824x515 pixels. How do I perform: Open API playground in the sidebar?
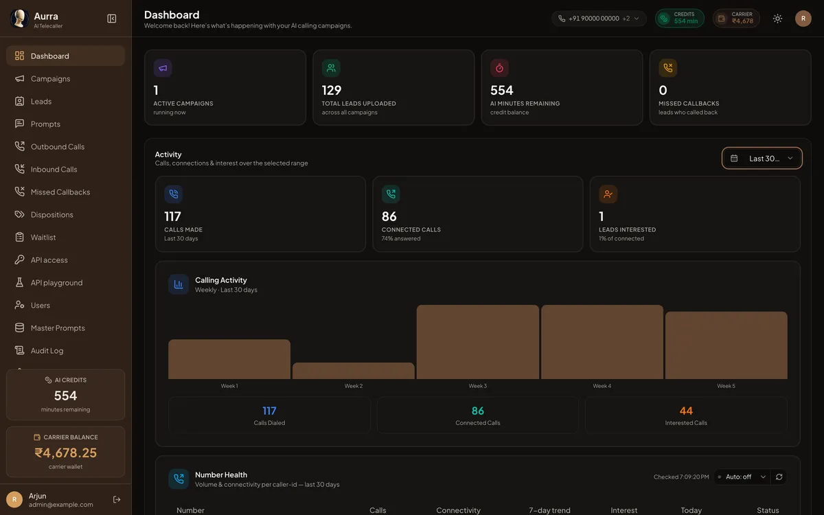[x=65, y=282]
